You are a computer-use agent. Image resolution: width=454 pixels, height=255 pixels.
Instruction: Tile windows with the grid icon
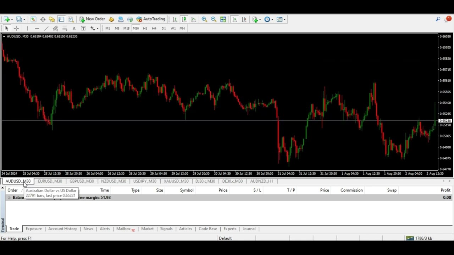(223, 19)
